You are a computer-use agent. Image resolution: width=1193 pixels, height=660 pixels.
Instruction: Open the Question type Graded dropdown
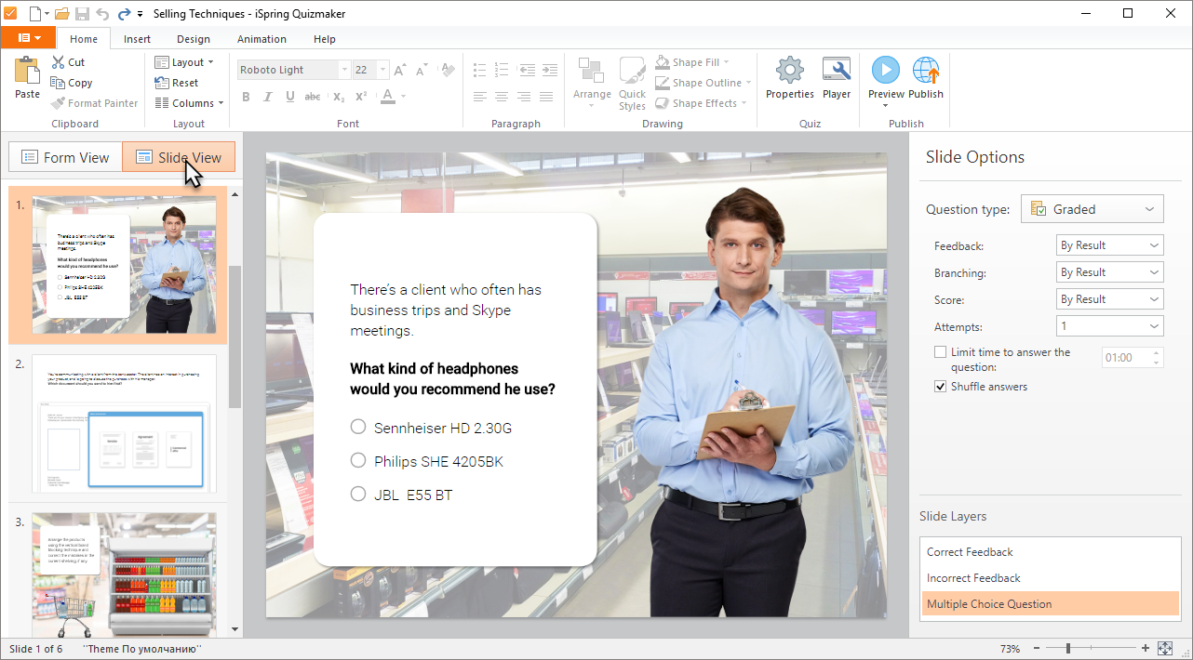click(1092, 209)
